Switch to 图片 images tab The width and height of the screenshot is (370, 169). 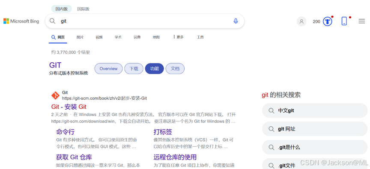point(80,37)
